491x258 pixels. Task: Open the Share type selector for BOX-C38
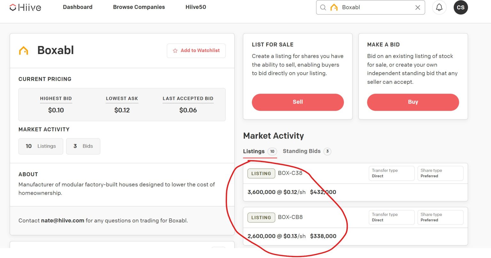coord(440,173)
